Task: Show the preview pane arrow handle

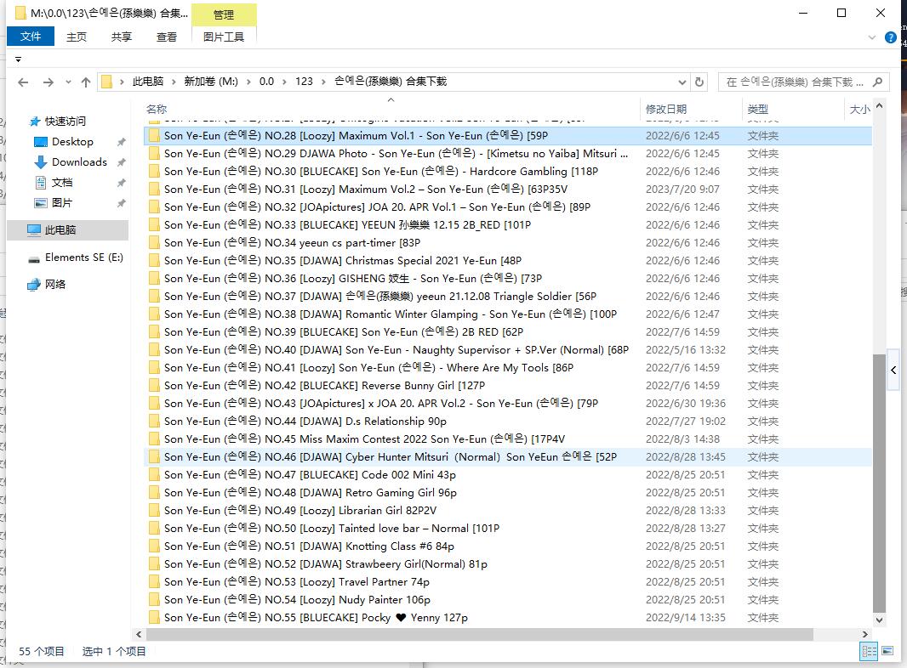Action: pos(893,371)
